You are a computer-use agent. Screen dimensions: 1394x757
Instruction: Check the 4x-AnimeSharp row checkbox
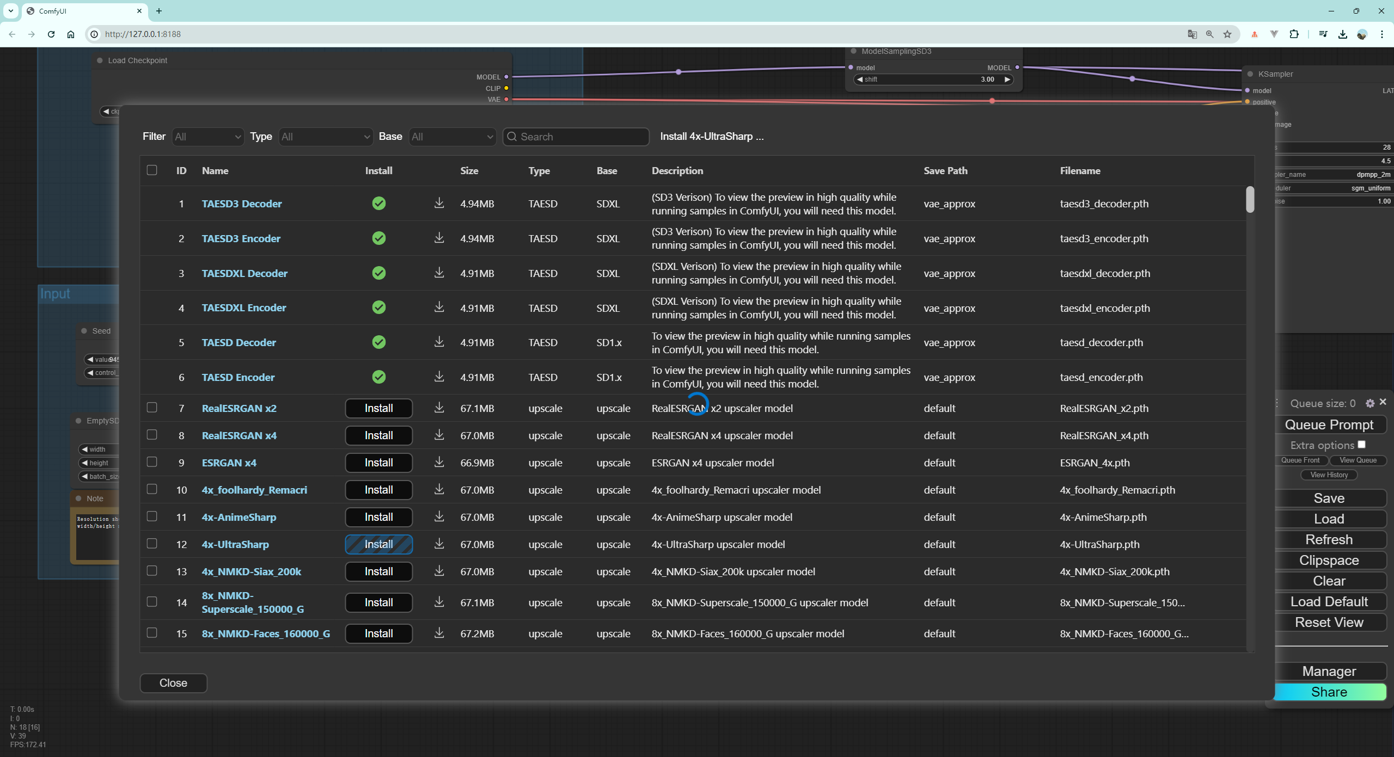(152, 516)
